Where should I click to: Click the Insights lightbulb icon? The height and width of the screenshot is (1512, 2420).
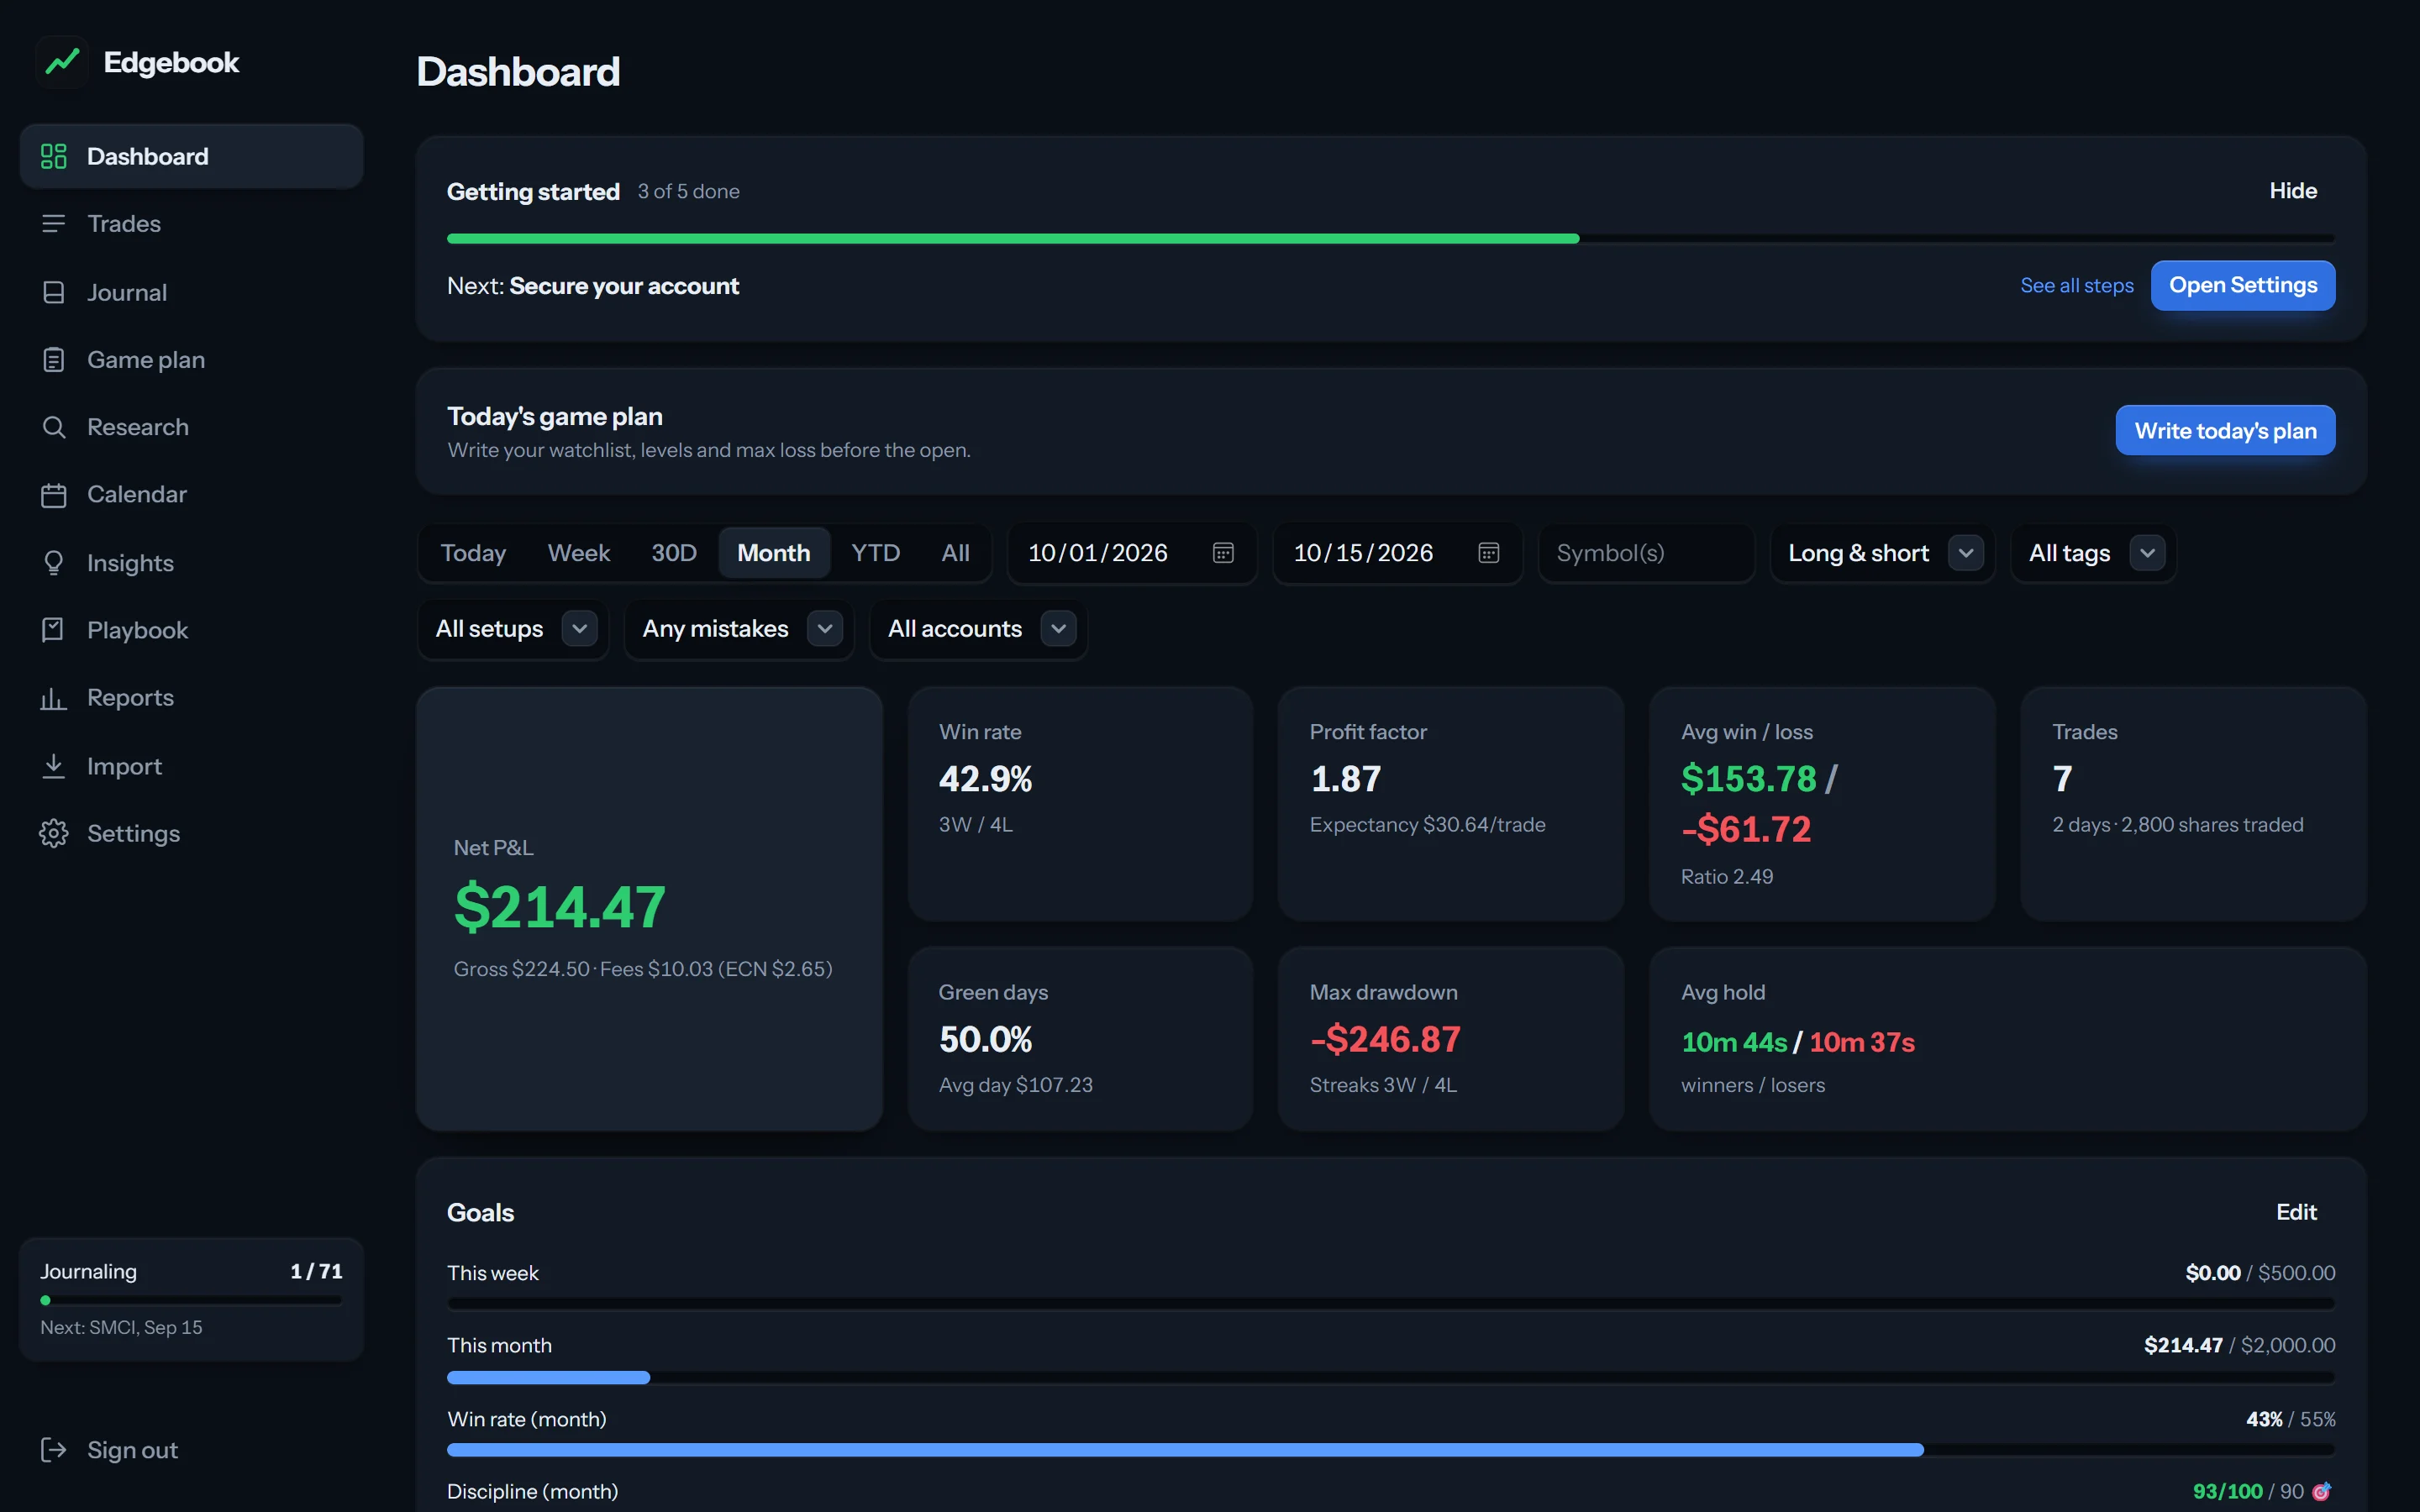point(53,563)
